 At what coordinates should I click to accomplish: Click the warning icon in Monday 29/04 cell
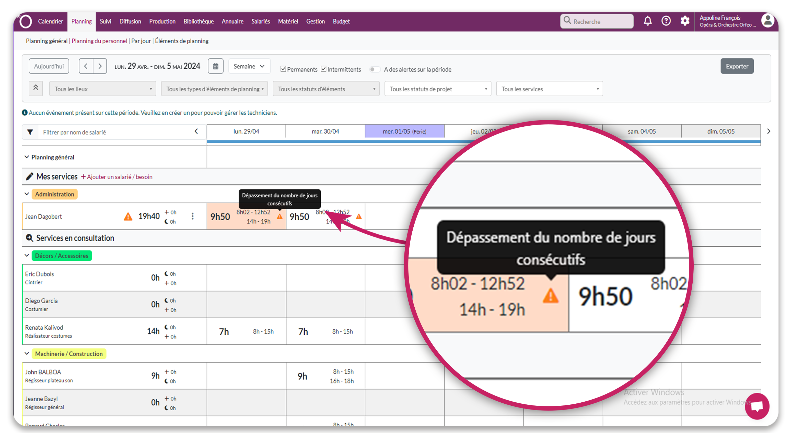(279, 217)
